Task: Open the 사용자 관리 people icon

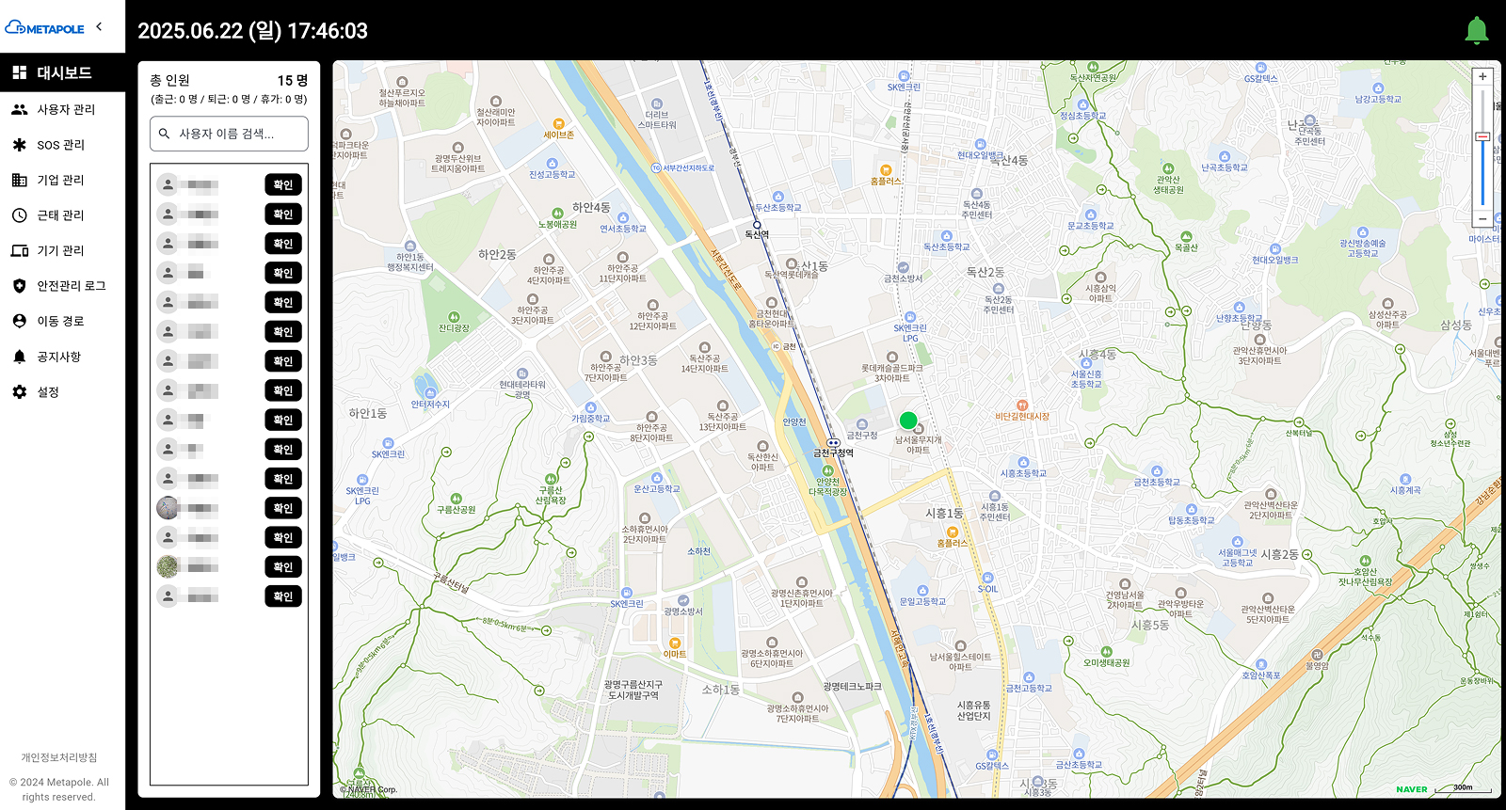Action: 19,109
